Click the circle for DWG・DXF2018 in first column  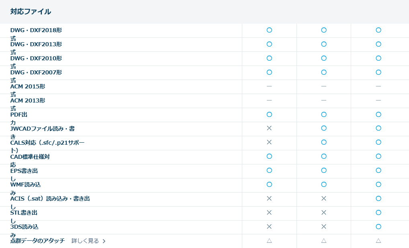point(269,30)
